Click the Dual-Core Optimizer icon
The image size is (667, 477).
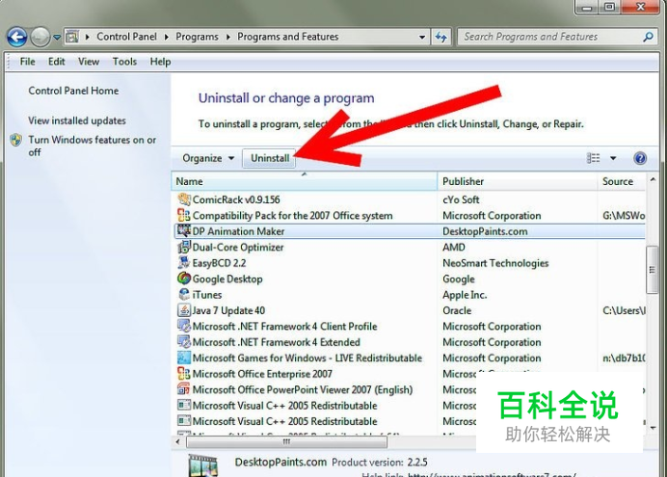click(x=184, y=247)
